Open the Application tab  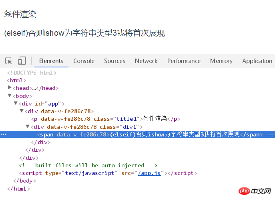click(257, 61)
